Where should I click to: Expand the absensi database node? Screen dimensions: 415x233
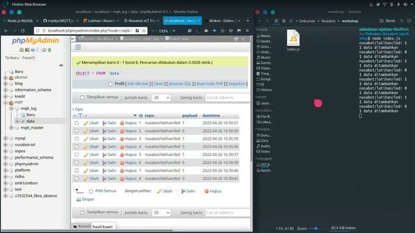click(x=5, y=78)
